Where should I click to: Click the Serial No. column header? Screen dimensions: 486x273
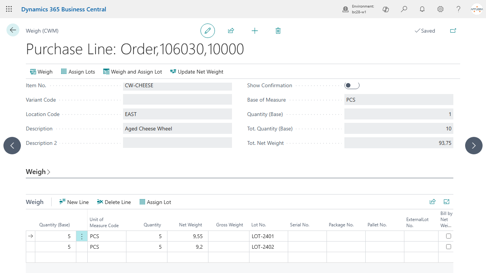pos(300,225)
